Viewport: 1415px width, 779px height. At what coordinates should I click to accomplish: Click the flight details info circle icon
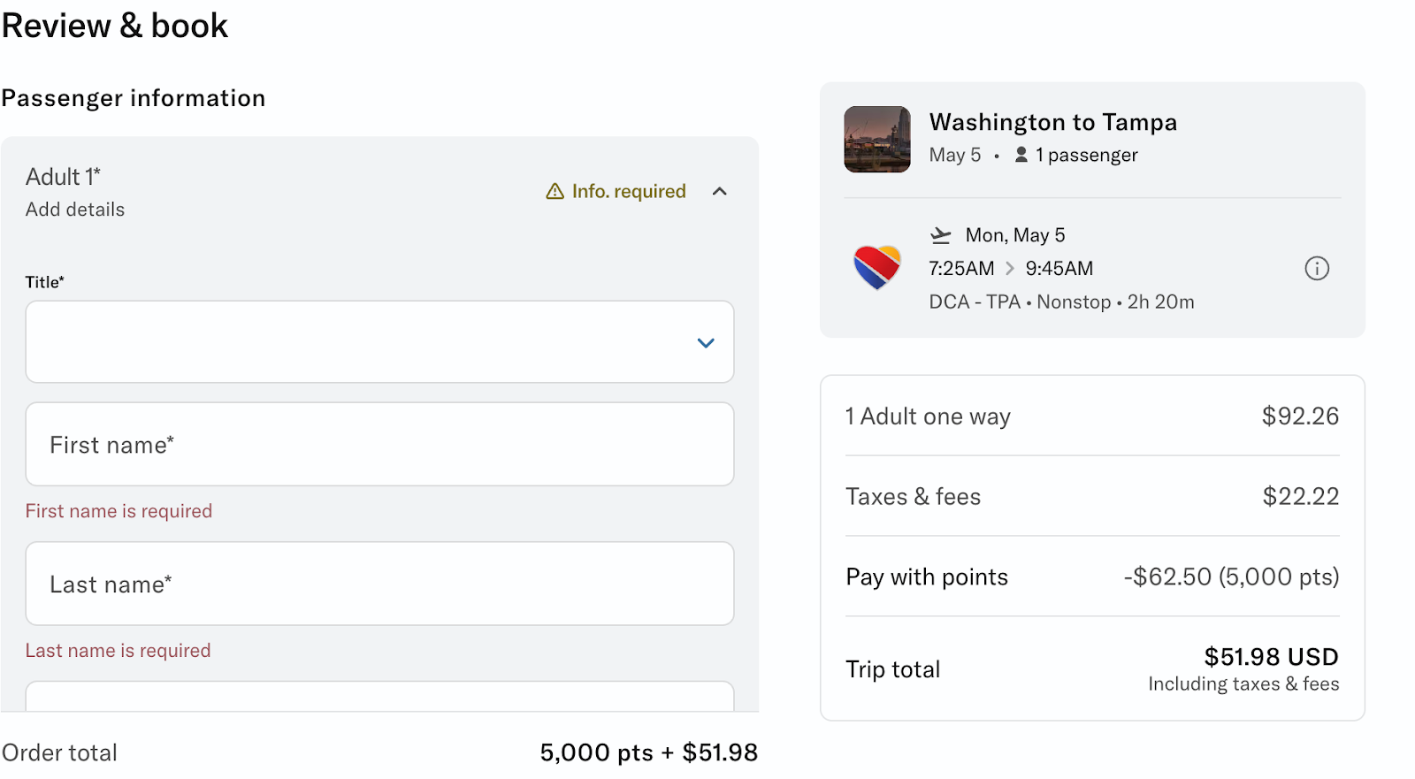[1317, 268]
